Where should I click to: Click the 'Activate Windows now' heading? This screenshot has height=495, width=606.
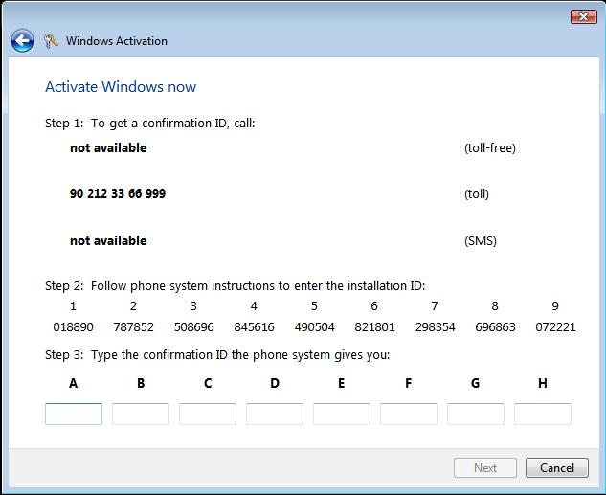[121, 86]
